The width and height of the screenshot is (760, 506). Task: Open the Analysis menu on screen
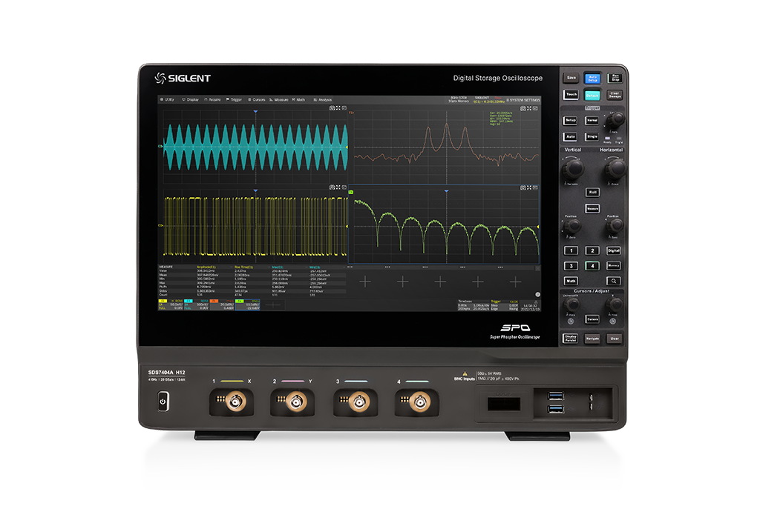tap(323, 99)
